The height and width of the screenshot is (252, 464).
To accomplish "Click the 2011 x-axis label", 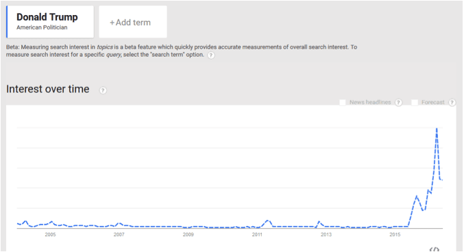I will [257, 235].
